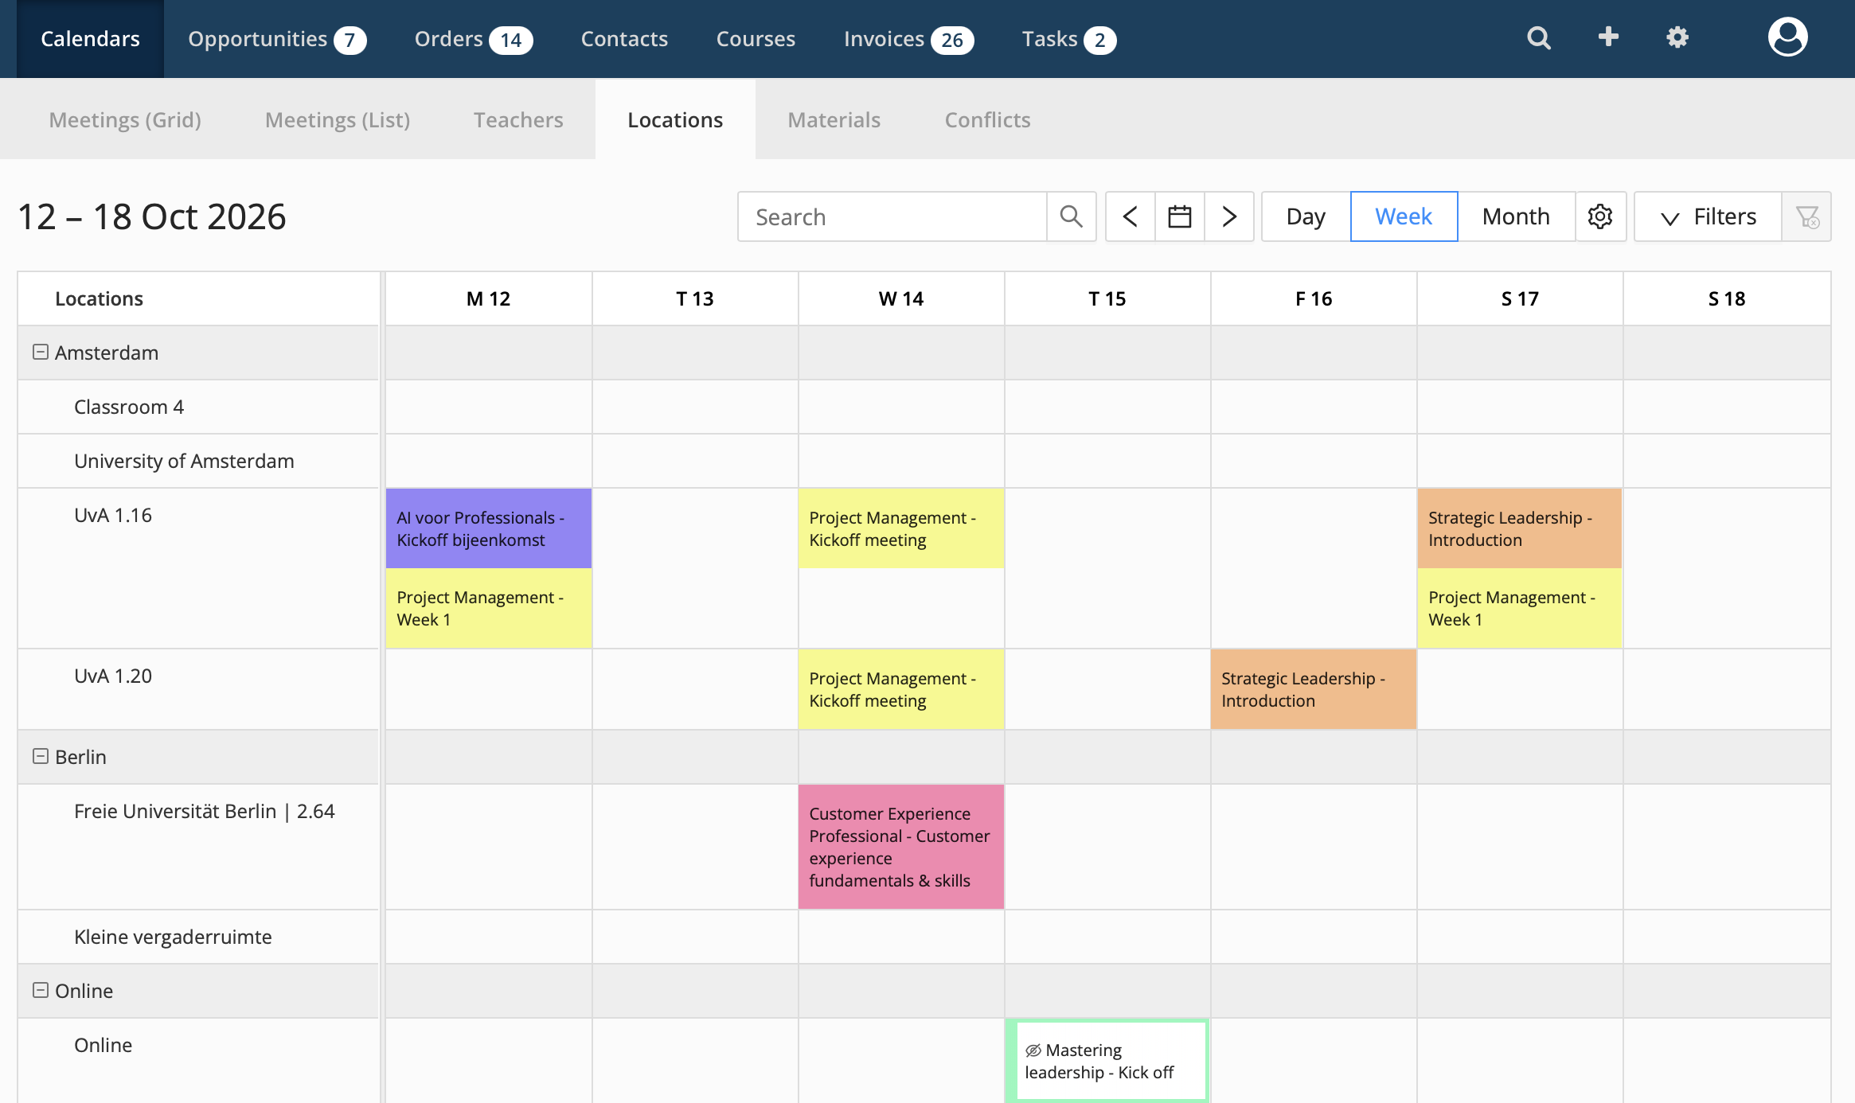Select Freie Universität Berlin | 2.64 row
The image size is (1855, 1103).
pos(198,847)
